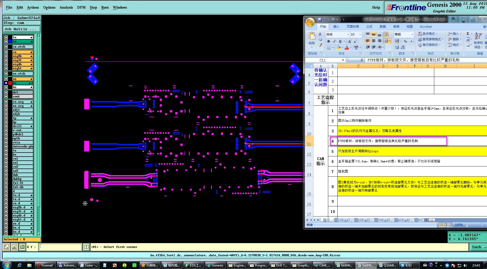The image size is (487, 269).
Task: Open the Inch units dropdown in Genesis
Action: point(478,247)
